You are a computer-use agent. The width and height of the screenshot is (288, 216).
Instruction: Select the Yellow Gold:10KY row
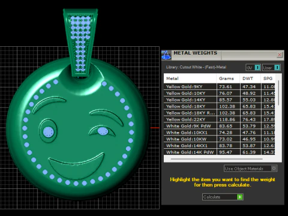[x=220, y=93]
